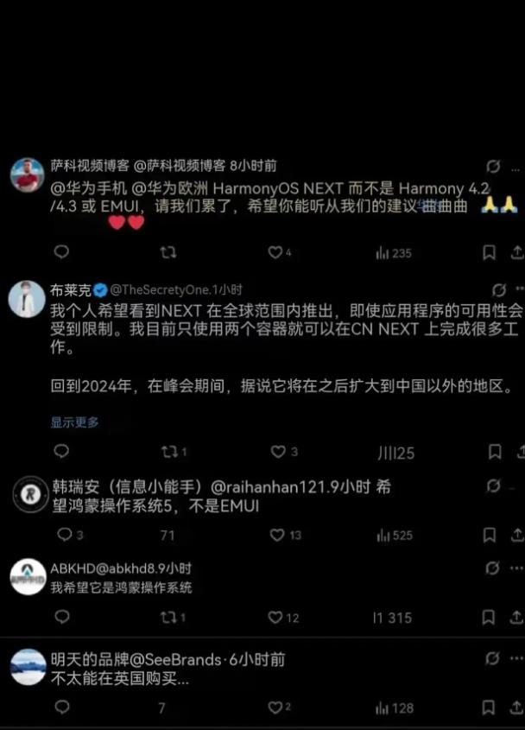View analytics of 韩瑞安 post showing 525
Image resolution: width=525 pixels, height=730 pixels.
click(x=395, y=536)
